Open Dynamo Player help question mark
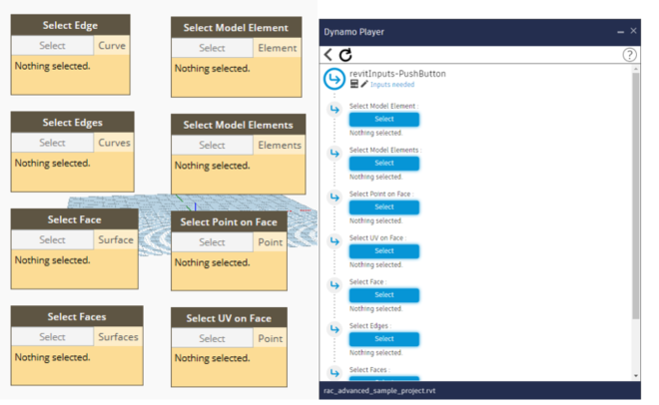 pos(629,55)
